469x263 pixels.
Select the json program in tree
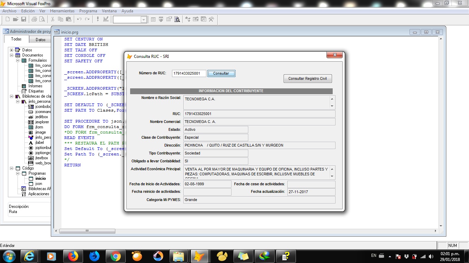click(39, 184)
